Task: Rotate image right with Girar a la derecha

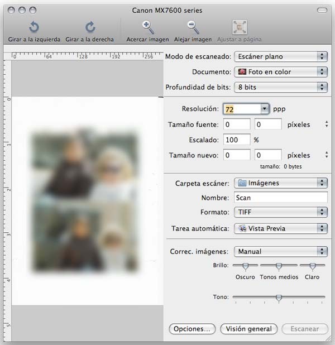Action: 90,32
